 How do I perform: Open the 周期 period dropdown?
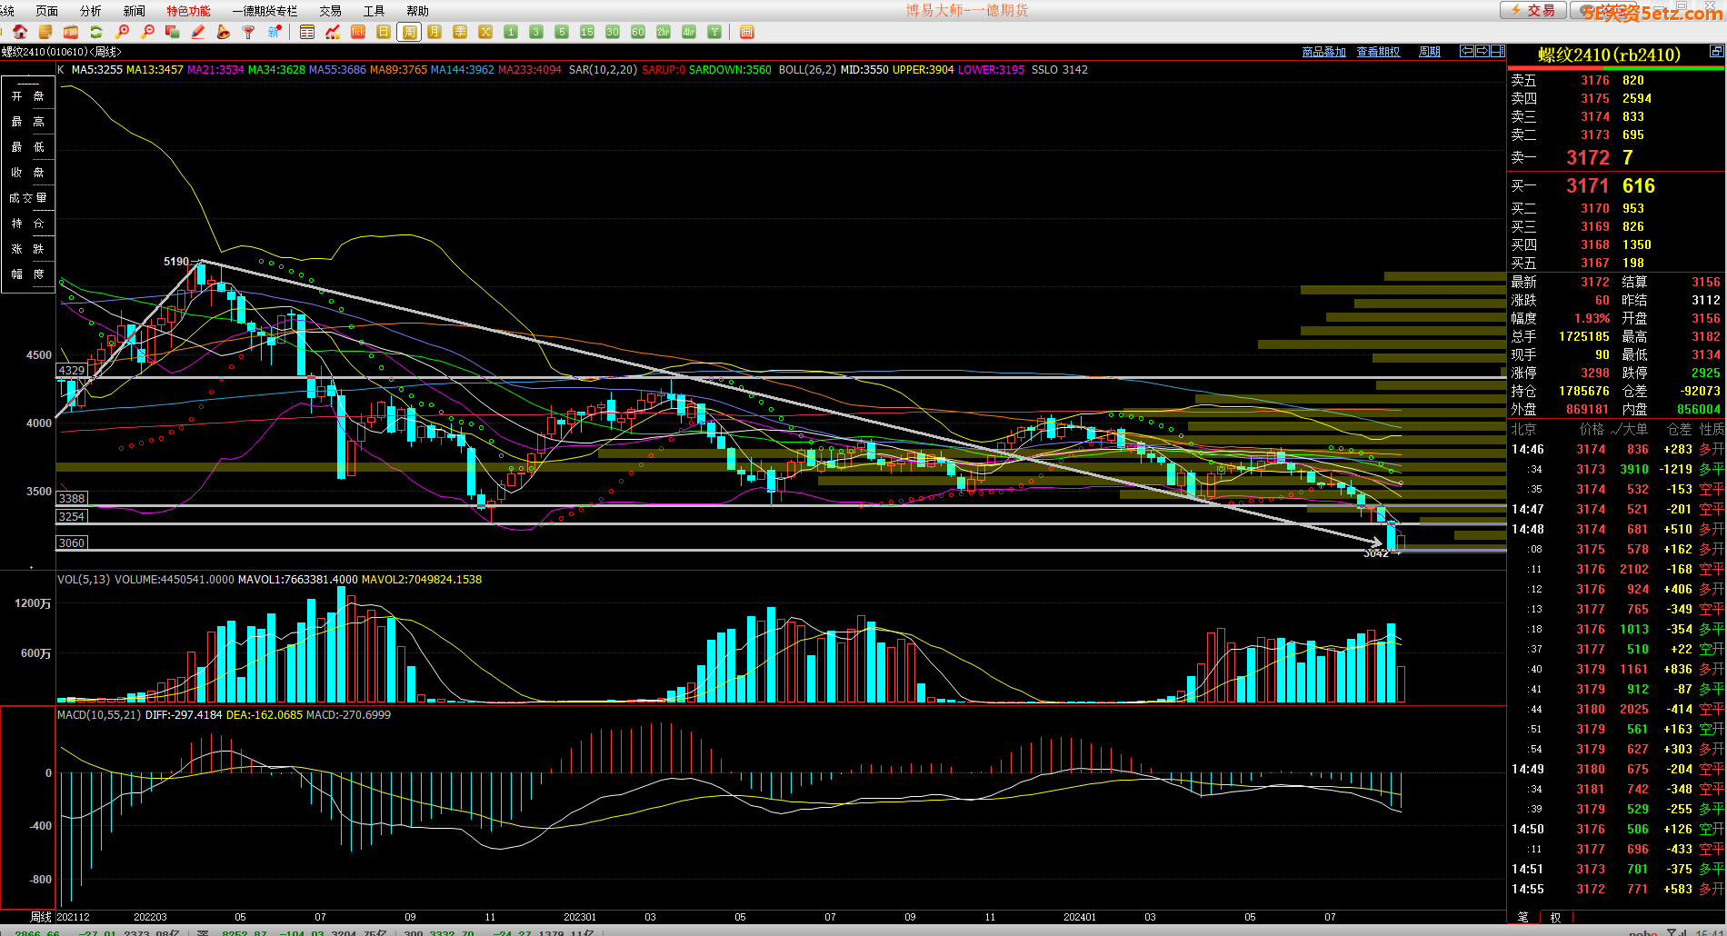[1430, 52]
